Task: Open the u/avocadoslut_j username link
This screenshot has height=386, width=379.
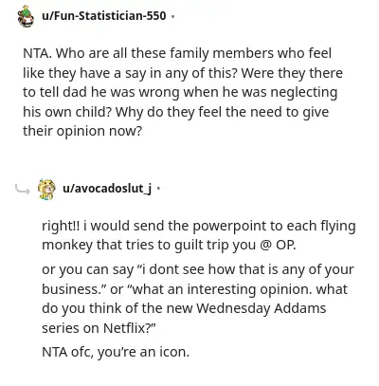Action: (107, 189)
